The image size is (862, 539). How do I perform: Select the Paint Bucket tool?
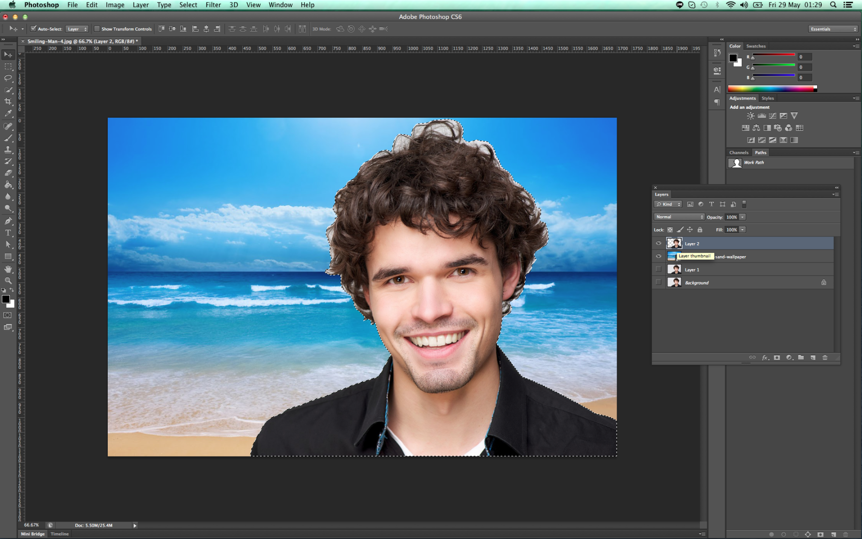click(x=8, y=185)
